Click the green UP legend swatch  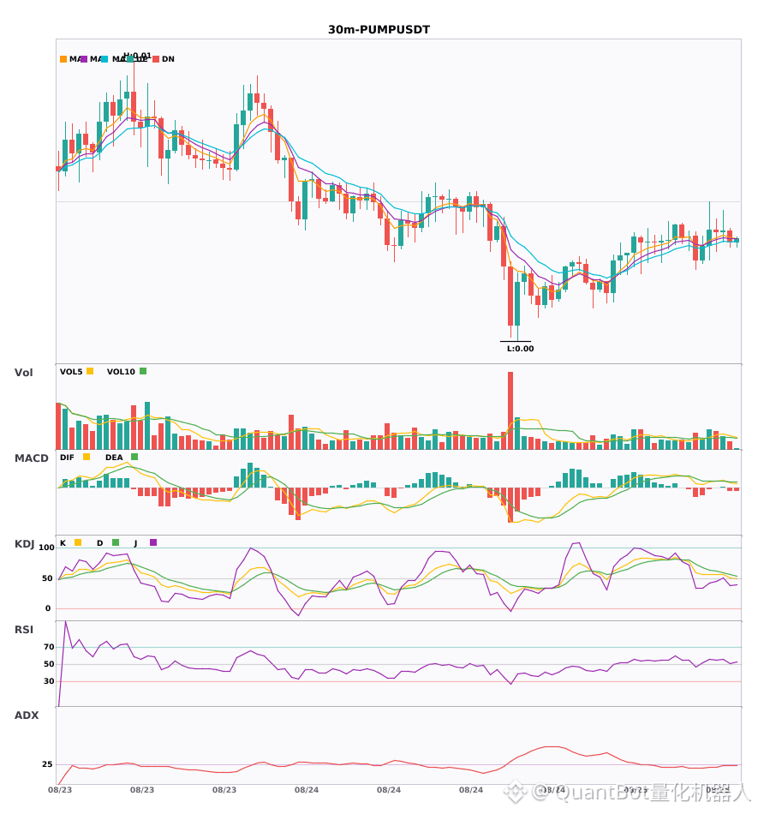point(129,59)
